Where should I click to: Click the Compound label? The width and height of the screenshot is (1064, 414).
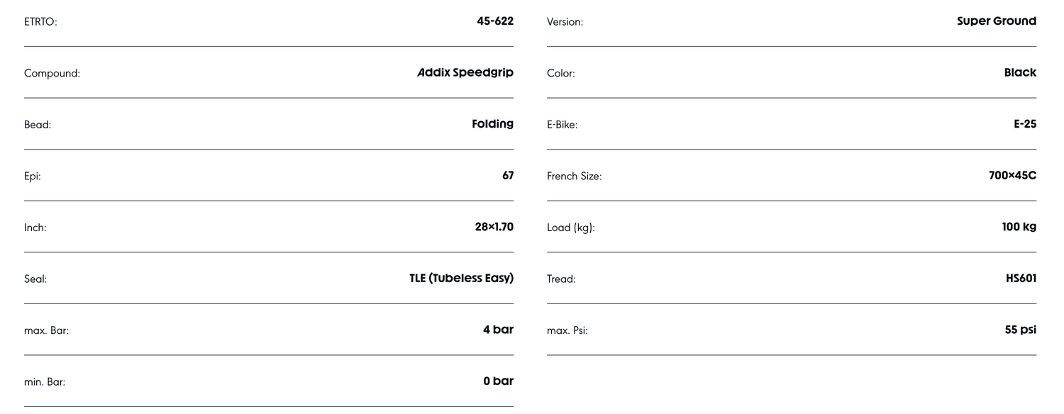tap(52, 74)
